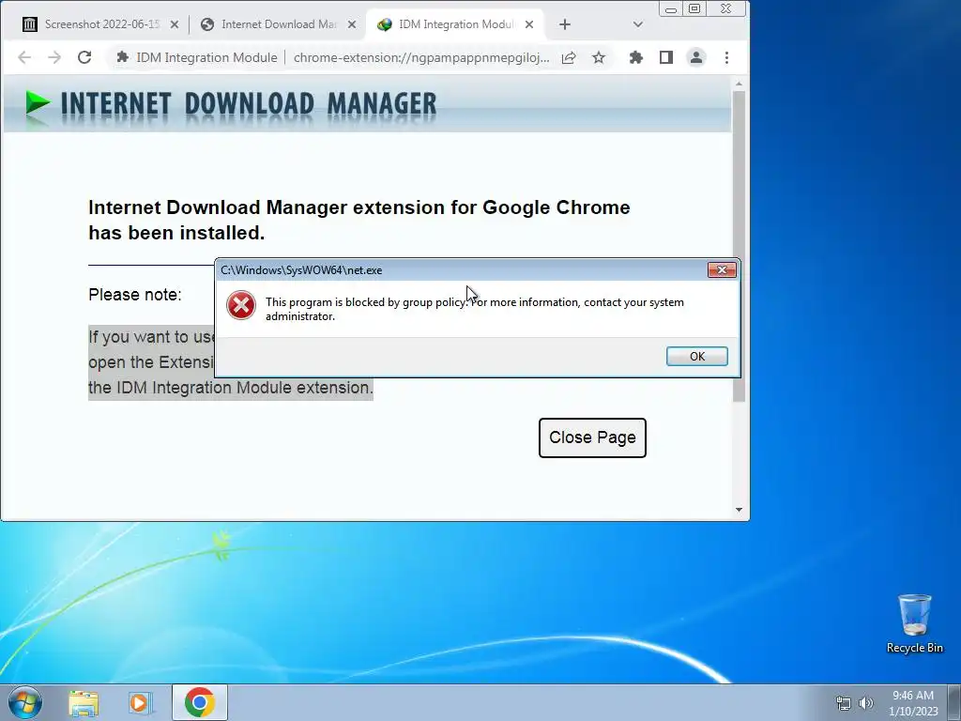Click the Chrome taskbar icon
Image resolution: width=961 pixels, height=721 pixels.
tap(199, 702)
